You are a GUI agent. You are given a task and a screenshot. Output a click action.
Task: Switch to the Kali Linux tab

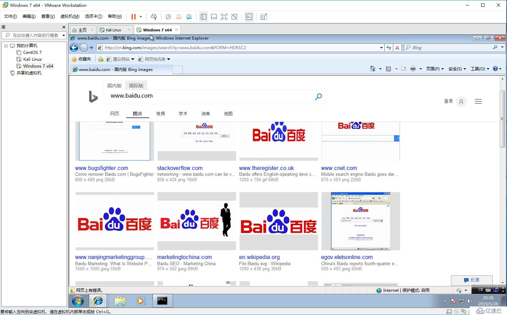point(113,30)
